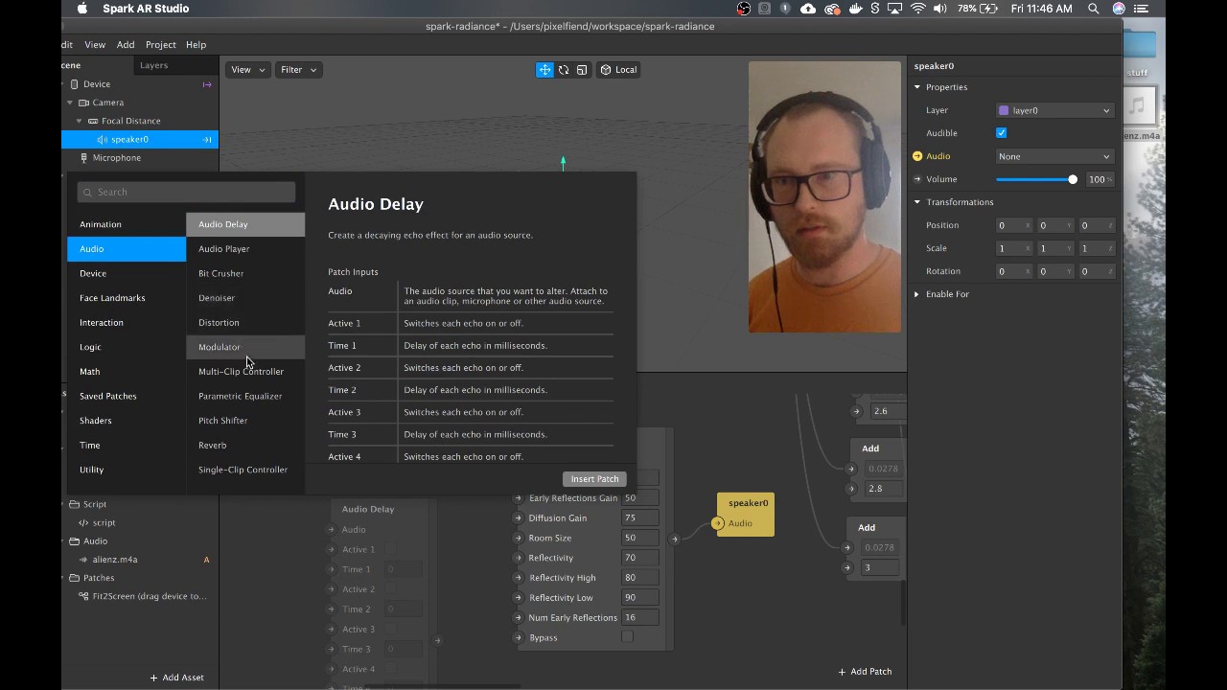Click the Fit2Screen patch asset icon
Viewport: 1227px width, 690px height.
click(83, 596)
